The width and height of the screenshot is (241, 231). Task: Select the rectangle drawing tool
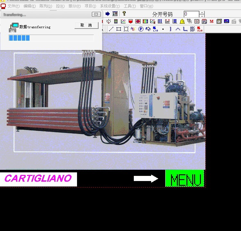pos(119,29)
